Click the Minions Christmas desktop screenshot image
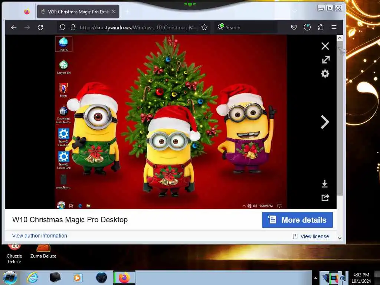The width and height of the screenshot is (380, 285). [171, 122]
